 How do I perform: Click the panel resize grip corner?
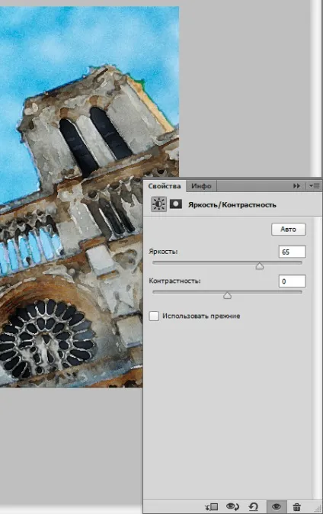coord(317,509)
